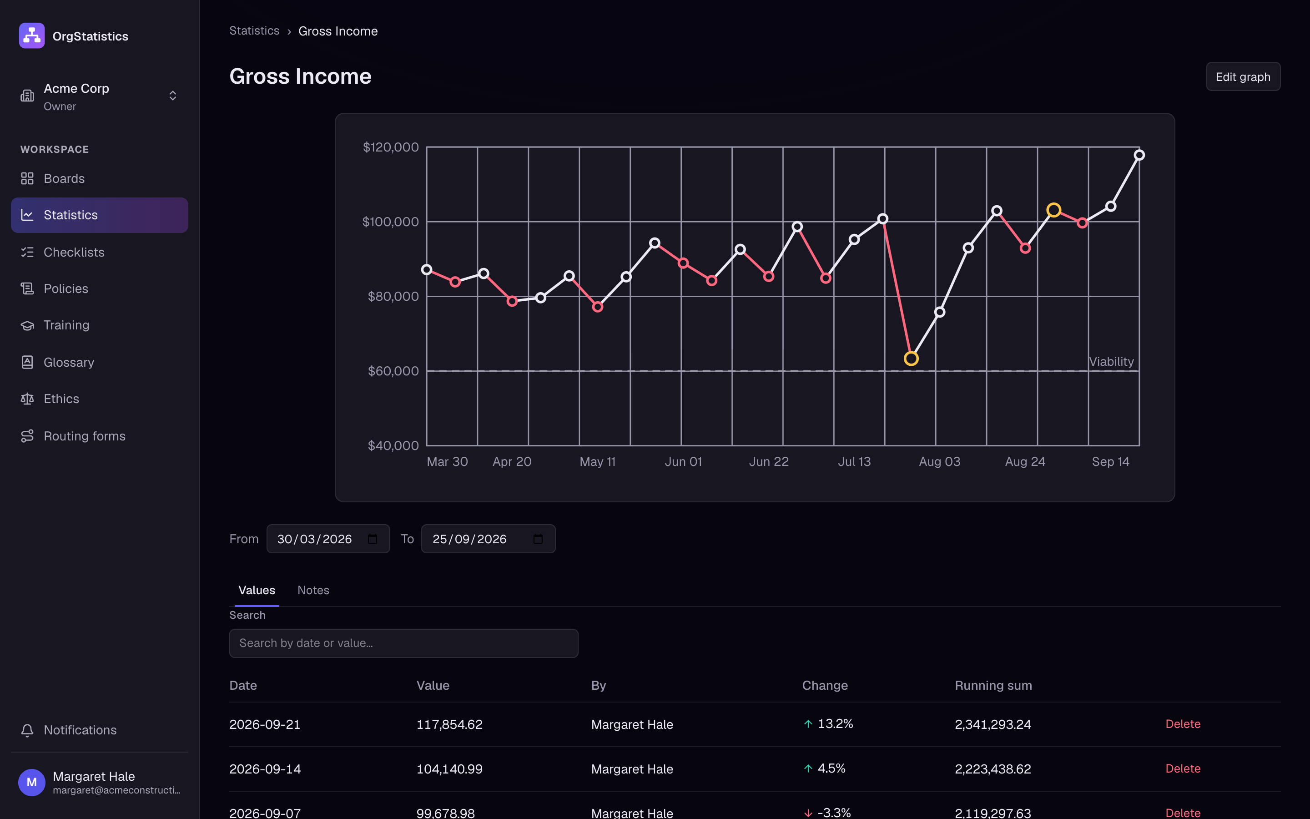
Task: Click the Edit graph button
Action: tap(1243, 76)
